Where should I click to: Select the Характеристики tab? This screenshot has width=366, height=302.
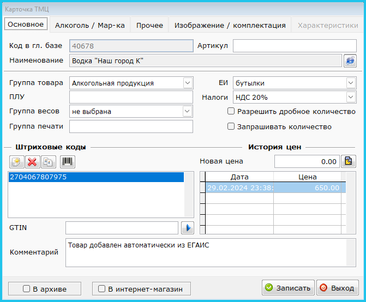point(328,25)
